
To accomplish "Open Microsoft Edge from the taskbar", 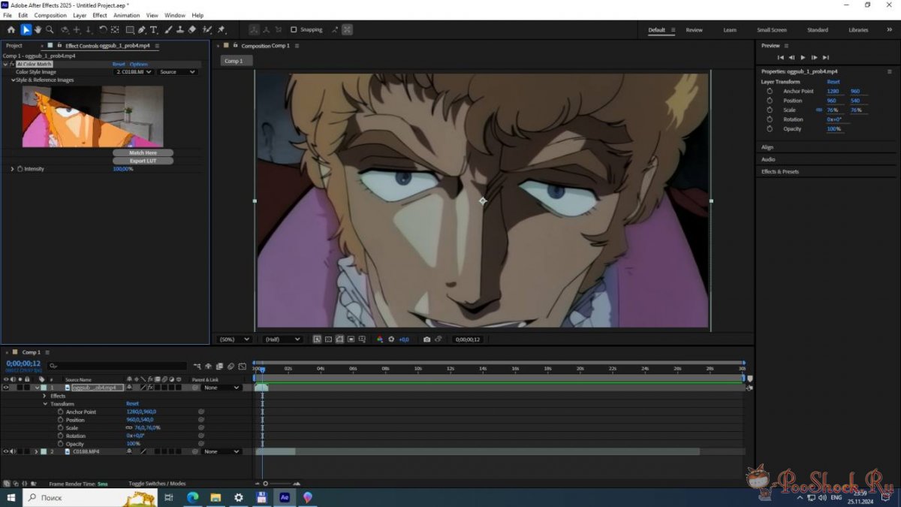I will click(x=192, y=497).
